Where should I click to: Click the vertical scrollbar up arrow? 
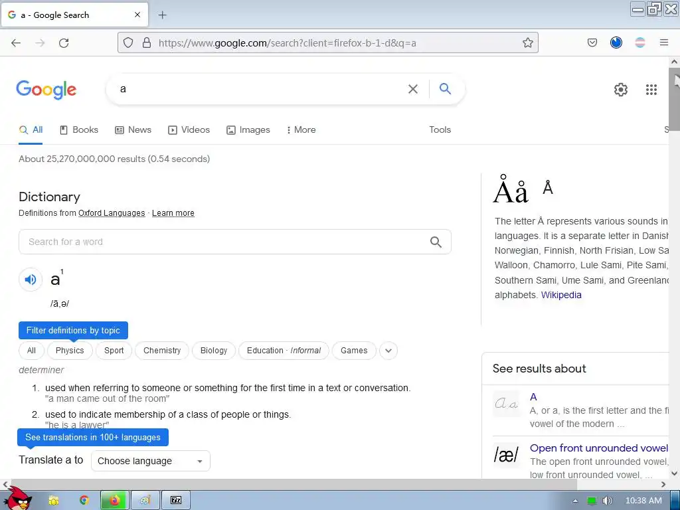point(674,62)
